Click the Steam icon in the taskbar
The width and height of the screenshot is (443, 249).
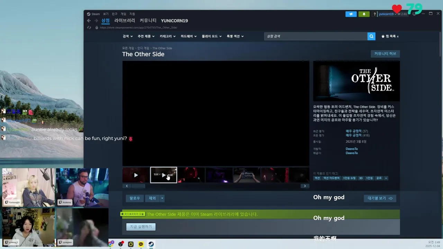151,244
